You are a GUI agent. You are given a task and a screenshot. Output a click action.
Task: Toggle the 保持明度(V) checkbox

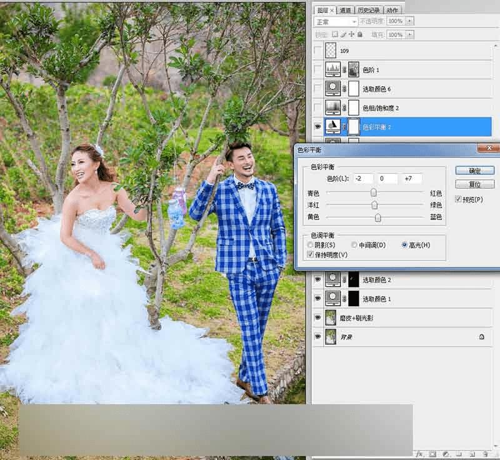(310, 254)
